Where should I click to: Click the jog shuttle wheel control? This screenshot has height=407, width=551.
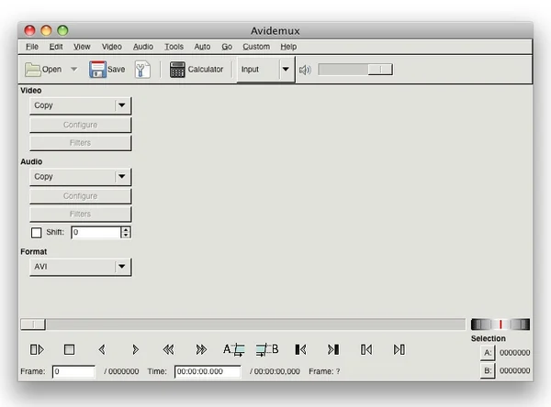coord(500,324)
